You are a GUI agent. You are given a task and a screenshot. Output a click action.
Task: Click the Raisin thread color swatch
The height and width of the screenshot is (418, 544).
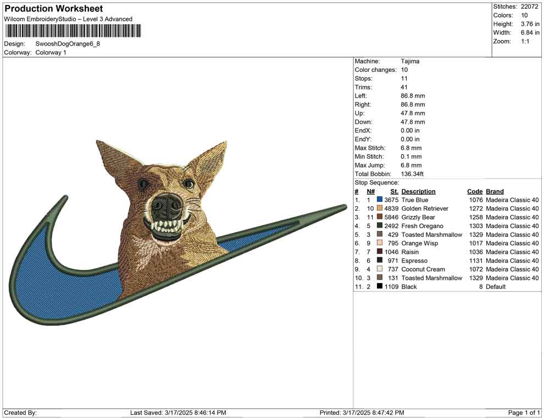380,252
